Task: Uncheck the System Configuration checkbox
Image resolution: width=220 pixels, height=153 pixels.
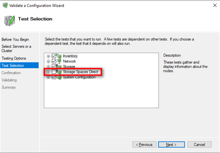Action: [x=54, y=77]
